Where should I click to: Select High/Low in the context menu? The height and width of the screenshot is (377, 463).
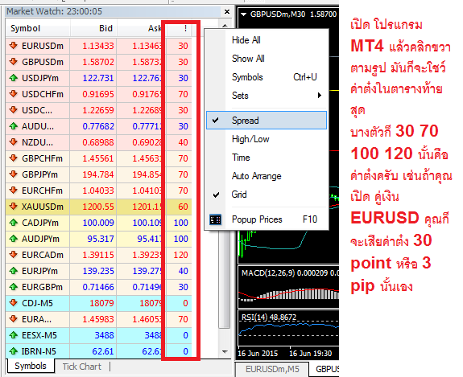[x=250, y=139]
